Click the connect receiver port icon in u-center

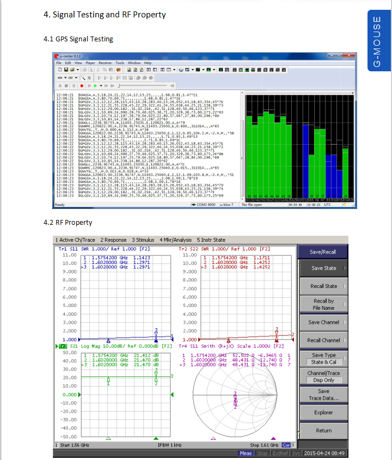point(60,78)
